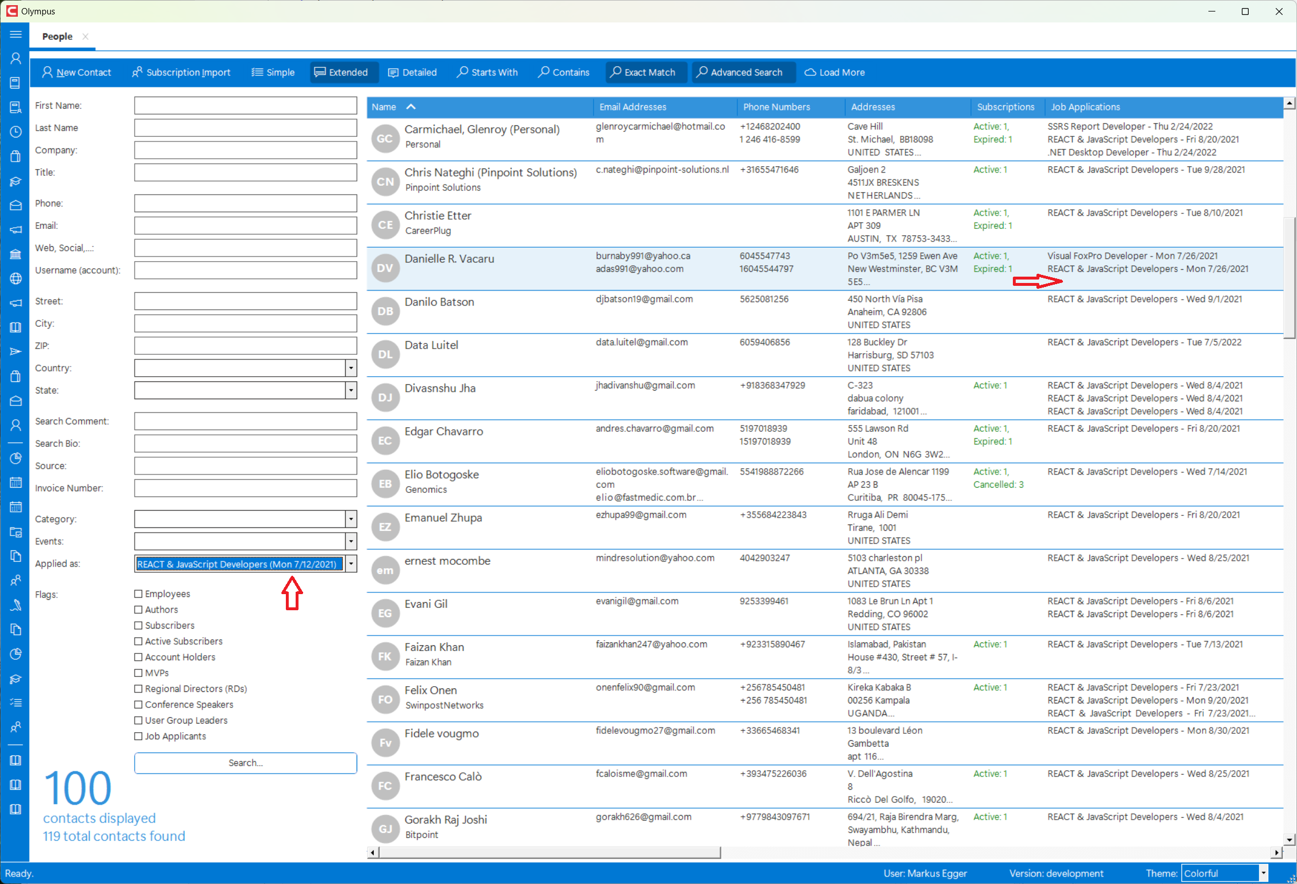Close the People tab

point(85,36)
